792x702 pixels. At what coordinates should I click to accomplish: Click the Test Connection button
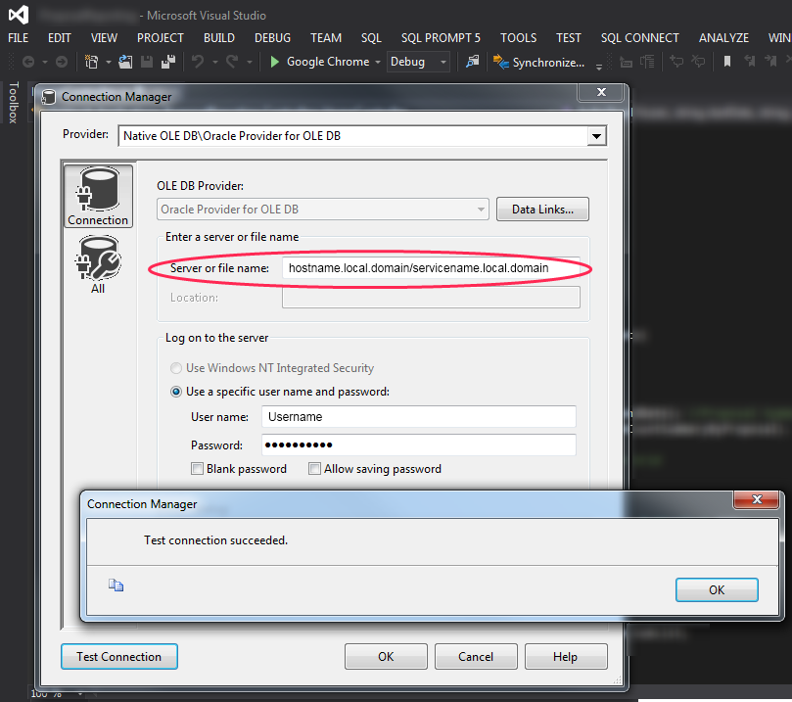coord(118,656)
